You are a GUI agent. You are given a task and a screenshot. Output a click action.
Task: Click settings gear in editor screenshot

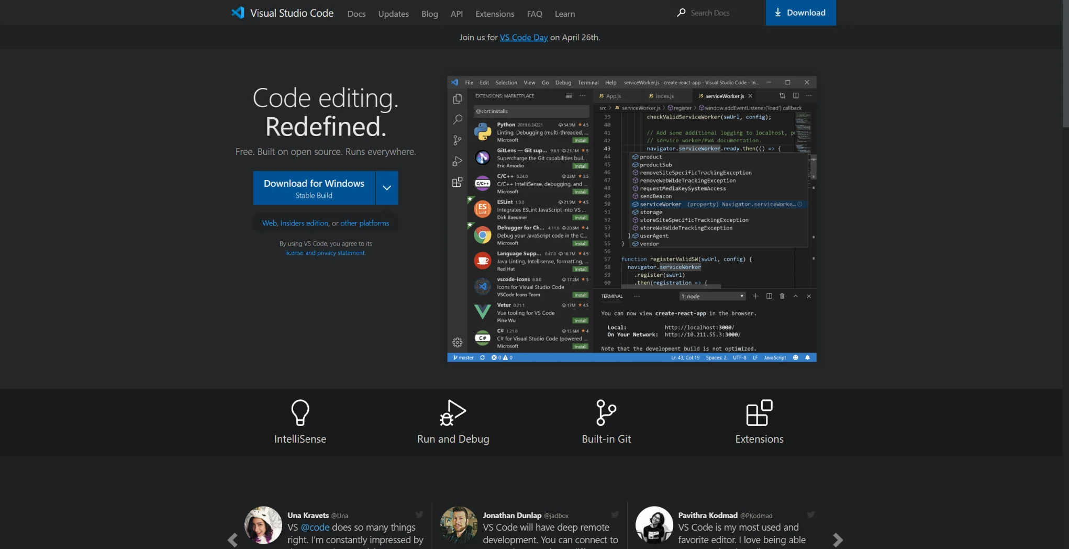(458, 343)
